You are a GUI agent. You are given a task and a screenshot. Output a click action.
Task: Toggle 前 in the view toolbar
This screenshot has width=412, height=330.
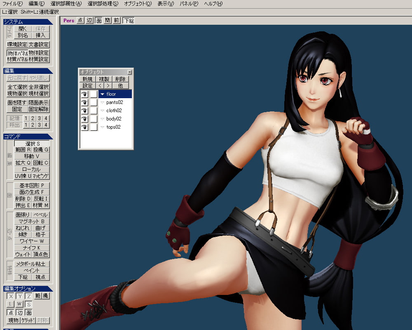[117, 21]
